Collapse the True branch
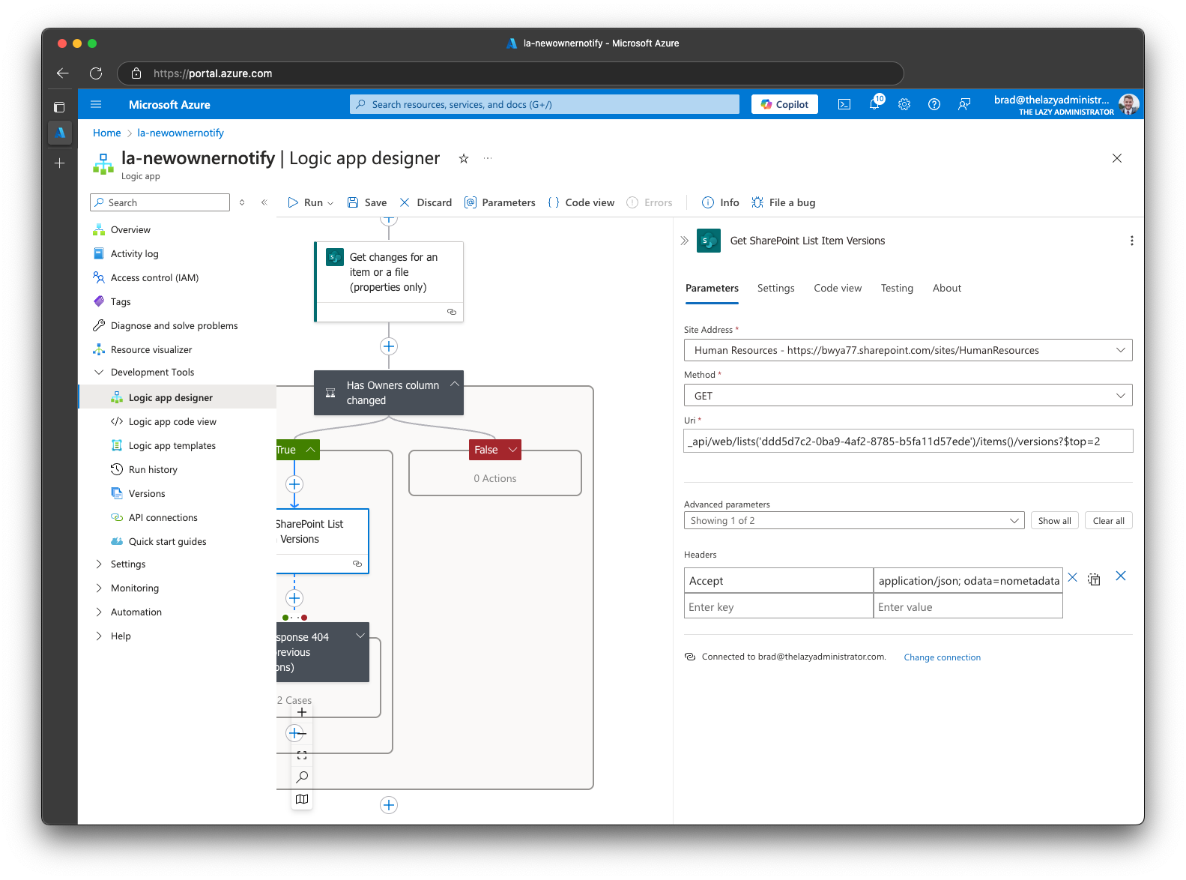 tap(310, 450)
